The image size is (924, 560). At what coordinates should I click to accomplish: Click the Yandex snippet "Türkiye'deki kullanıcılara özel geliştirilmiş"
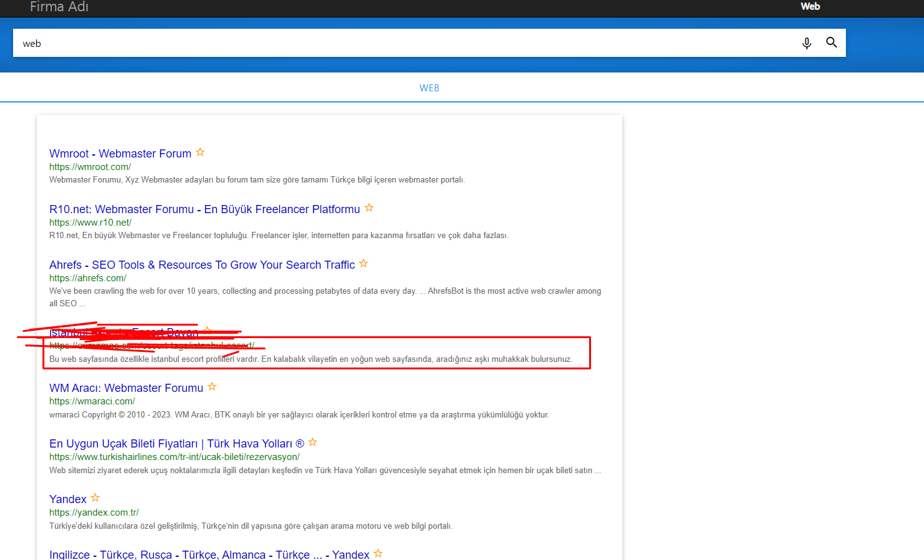251,526
